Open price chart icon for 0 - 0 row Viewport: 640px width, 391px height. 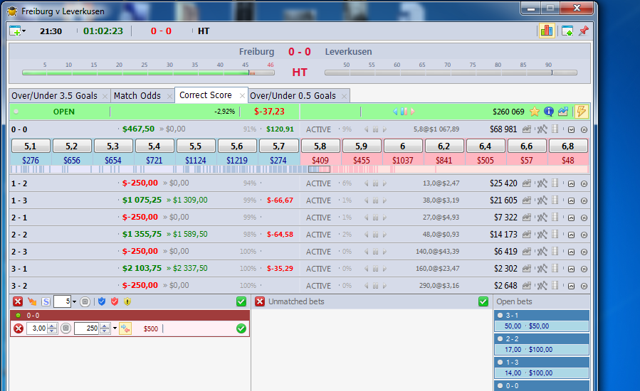(527, 129)
